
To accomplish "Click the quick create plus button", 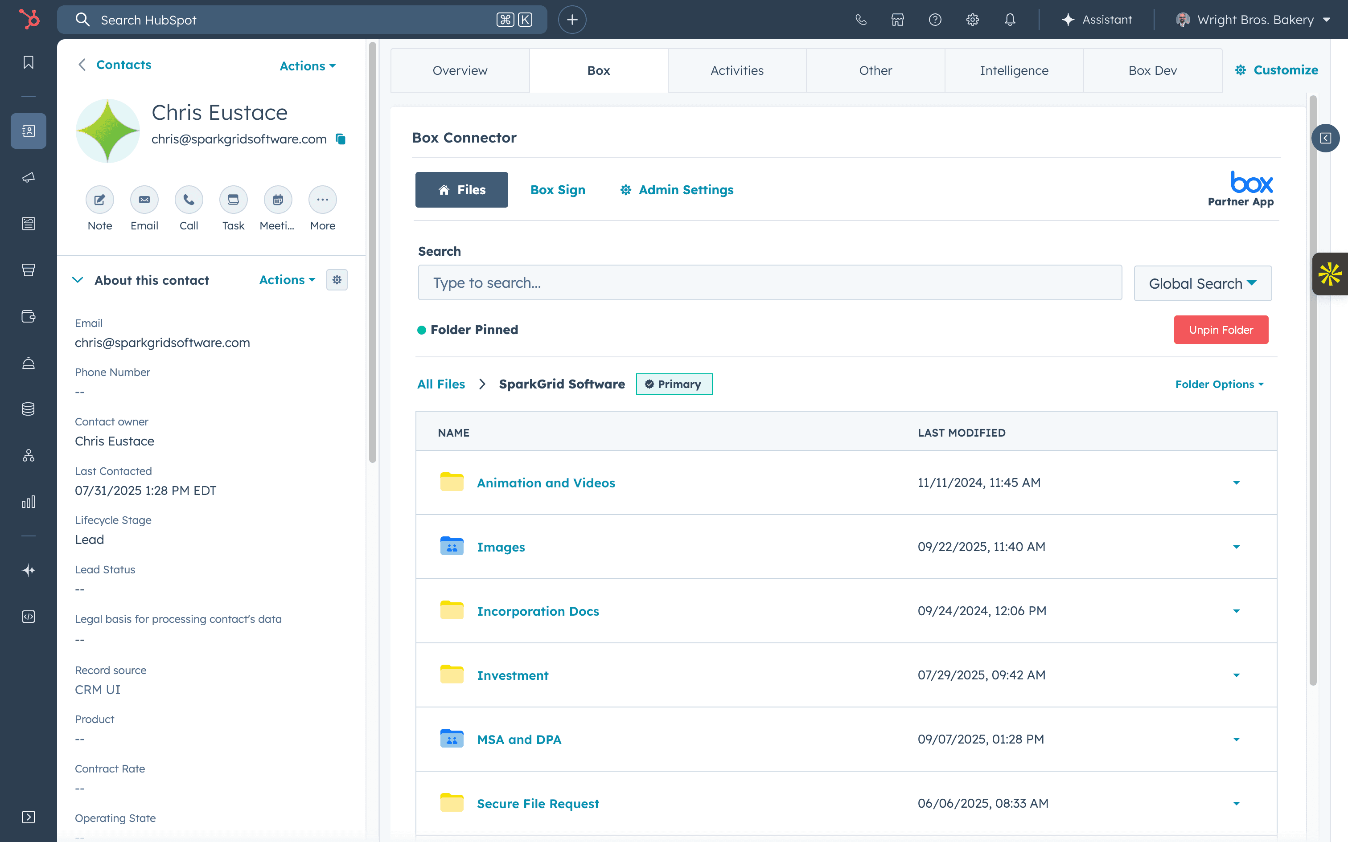I will coord(572,20).
